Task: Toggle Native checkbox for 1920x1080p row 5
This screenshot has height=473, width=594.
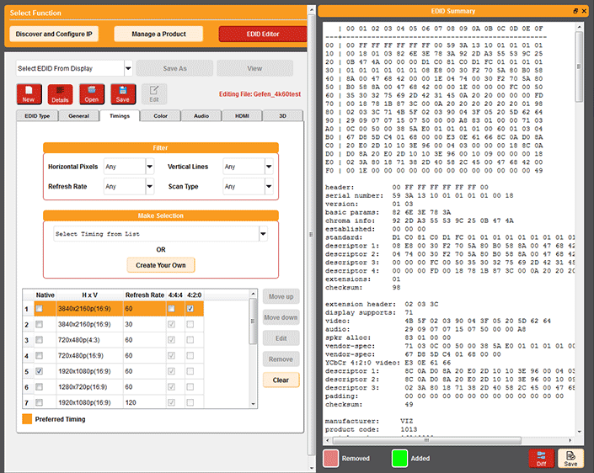Action: pos(40,371)
